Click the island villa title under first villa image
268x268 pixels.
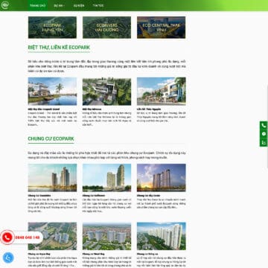[x=44, y=109]
